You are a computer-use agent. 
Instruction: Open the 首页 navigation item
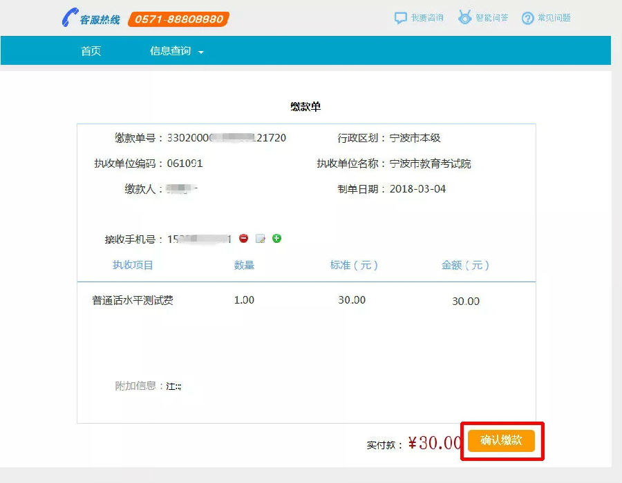pyautogui.click(x=91, y=51)
